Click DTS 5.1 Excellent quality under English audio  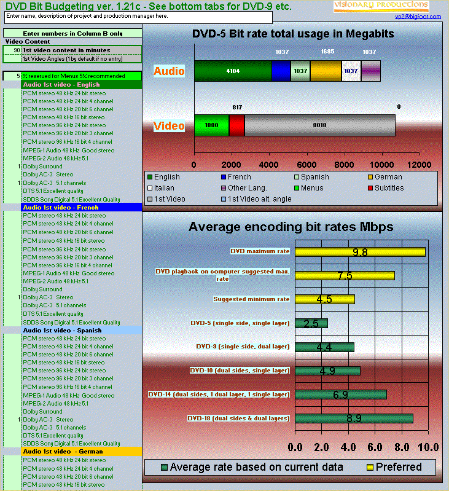pos(53,191)
